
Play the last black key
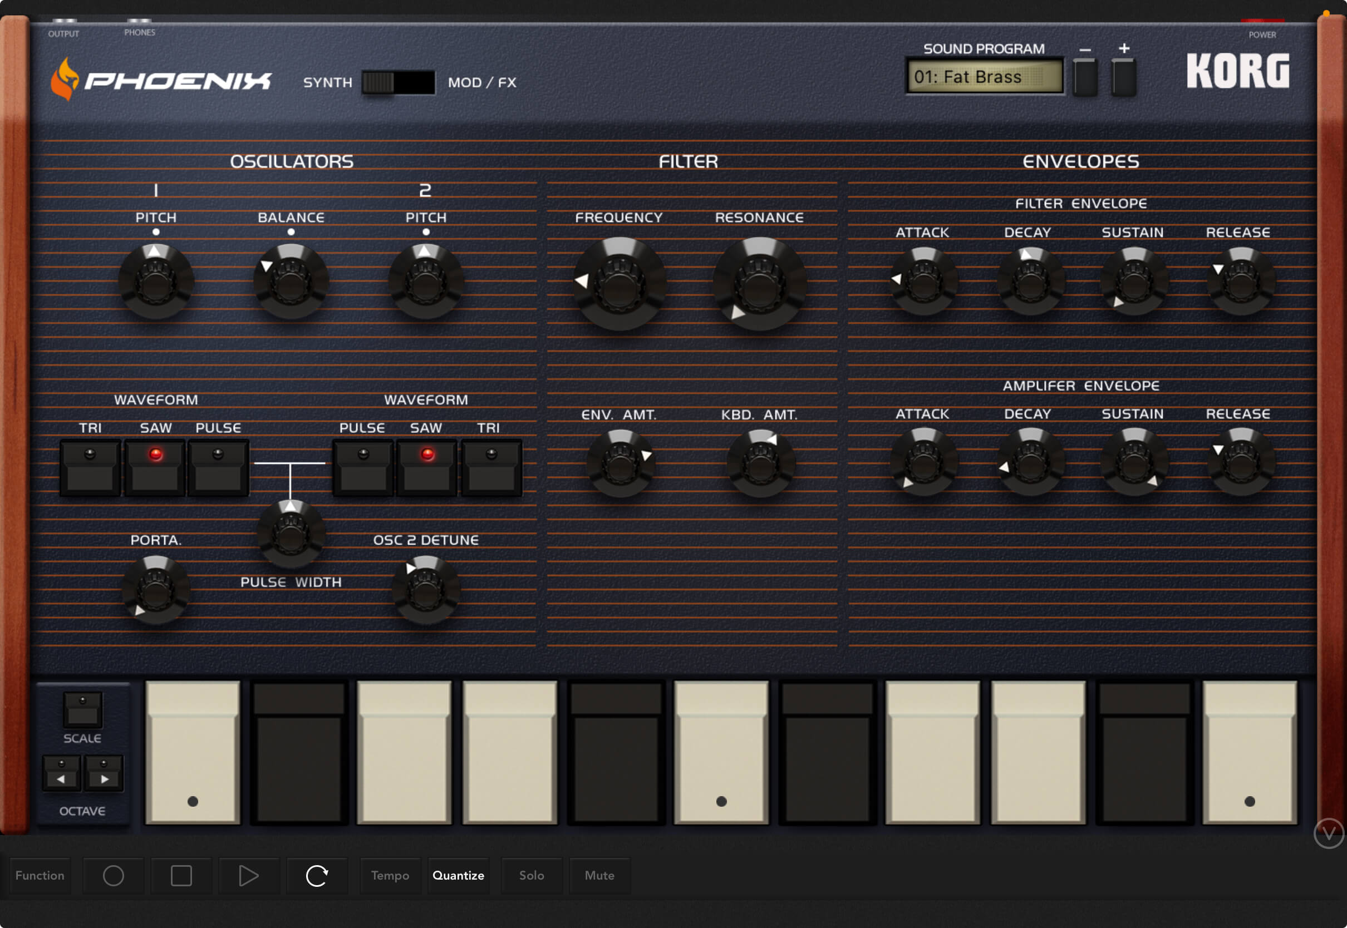(1144, 752)
